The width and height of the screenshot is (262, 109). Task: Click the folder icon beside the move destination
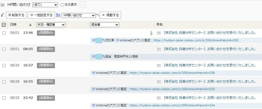58,15
